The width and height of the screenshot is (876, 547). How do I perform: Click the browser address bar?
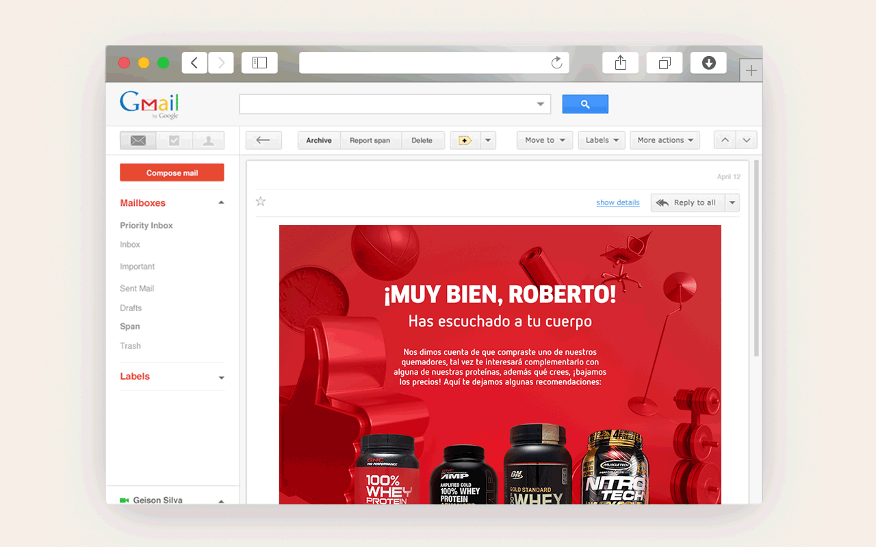pyautogui.click(x=434, y=63)
